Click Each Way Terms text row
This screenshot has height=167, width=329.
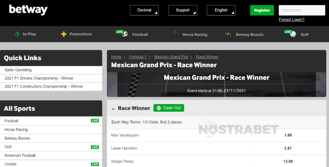point(216,122)
